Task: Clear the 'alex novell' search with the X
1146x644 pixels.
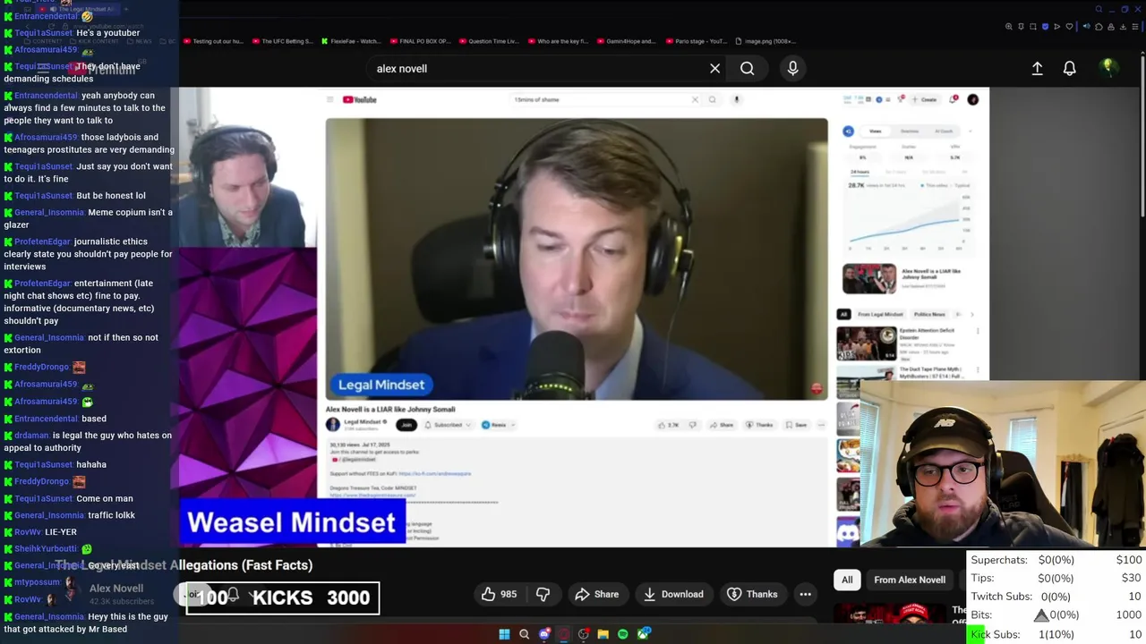Action: 714,68
